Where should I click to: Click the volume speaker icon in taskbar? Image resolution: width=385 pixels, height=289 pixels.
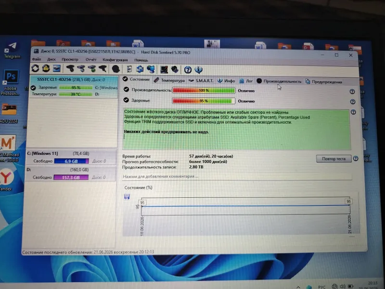343,286
